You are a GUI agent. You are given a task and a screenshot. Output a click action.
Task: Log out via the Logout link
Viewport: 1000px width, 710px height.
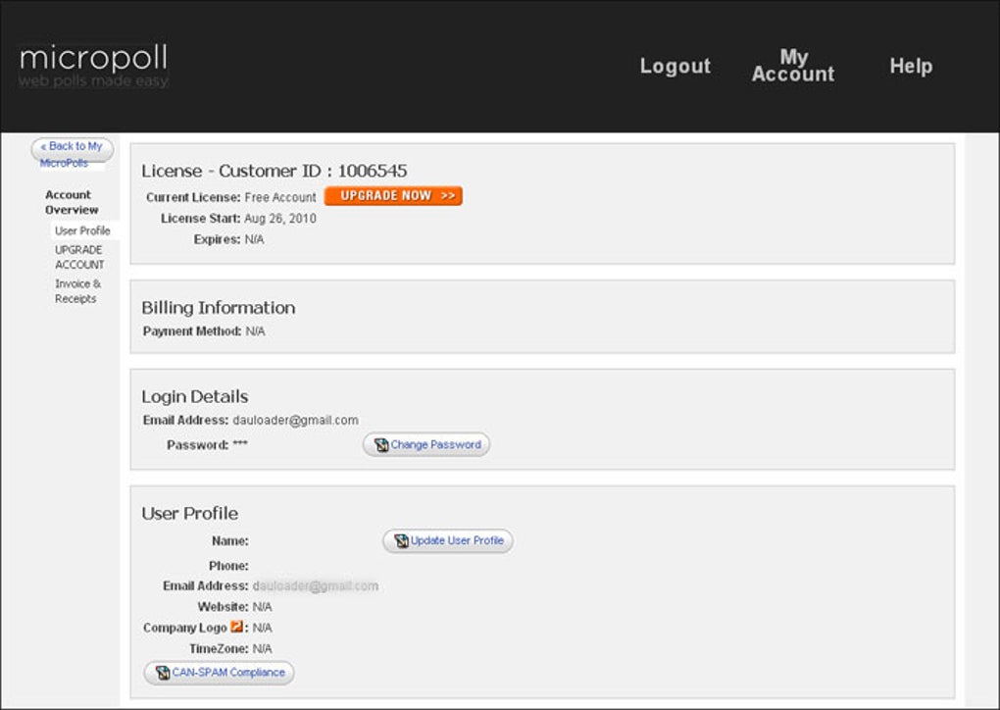[675, 66]
